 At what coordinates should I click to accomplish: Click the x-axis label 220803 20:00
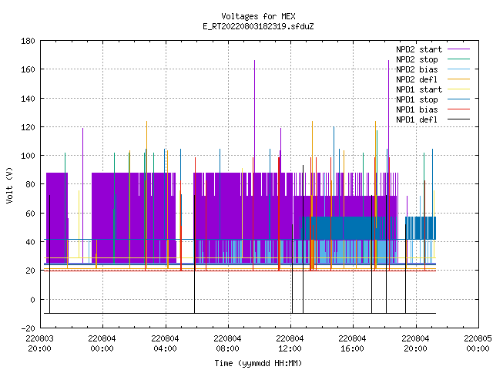[x=39, y=344]
